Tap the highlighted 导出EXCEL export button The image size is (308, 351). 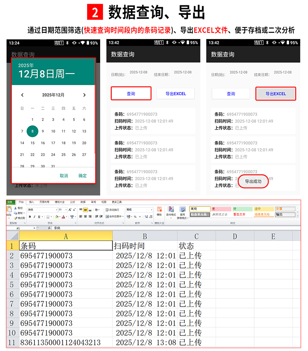(276, 94)
